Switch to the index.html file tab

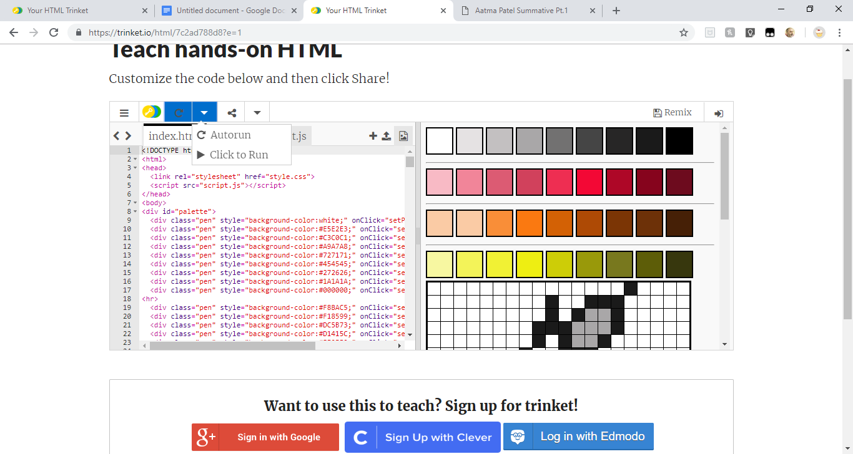(169, 136)
